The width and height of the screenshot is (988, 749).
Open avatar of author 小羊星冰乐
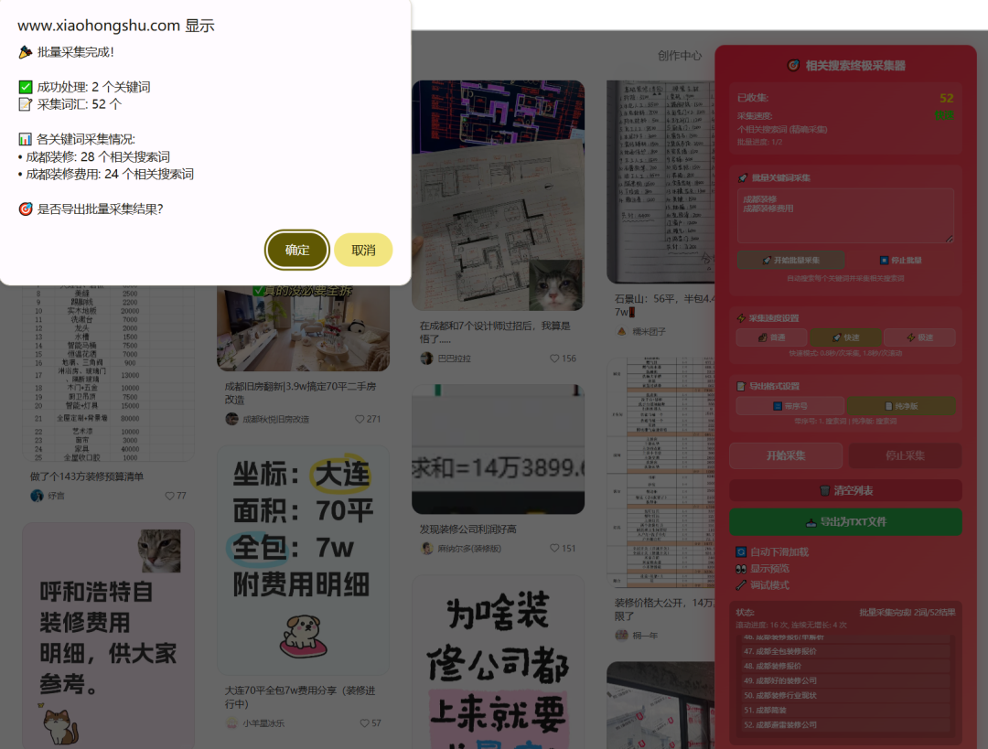(x=231, y=723)
